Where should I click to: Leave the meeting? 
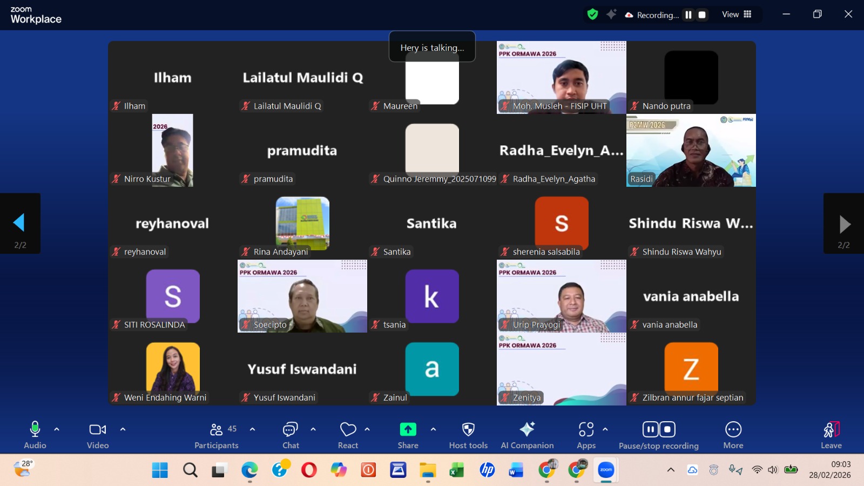tap(831, 434)
